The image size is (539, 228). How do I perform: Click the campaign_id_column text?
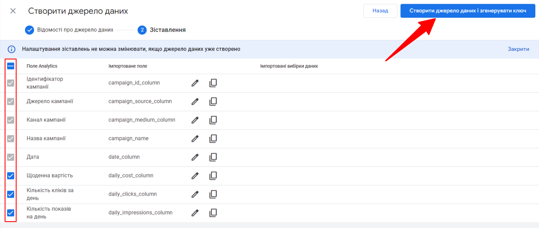point(134,83)
